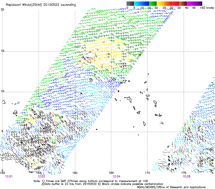Image resolution: width=215 pixels, height=189 pixels.
Task: Select the '150' longitude label
Action: [x=2, y=173]
